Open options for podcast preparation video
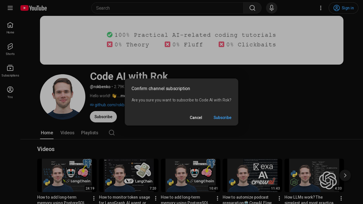This screenshot has width=363, height=204. (279, 198)
